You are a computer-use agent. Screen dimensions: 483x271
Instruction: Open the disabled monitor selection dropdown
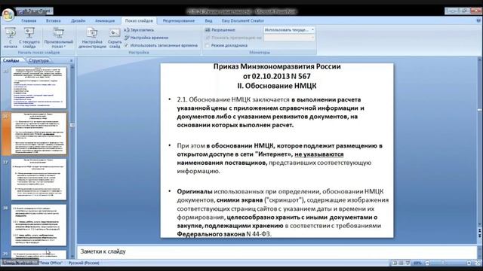[289, 38]
